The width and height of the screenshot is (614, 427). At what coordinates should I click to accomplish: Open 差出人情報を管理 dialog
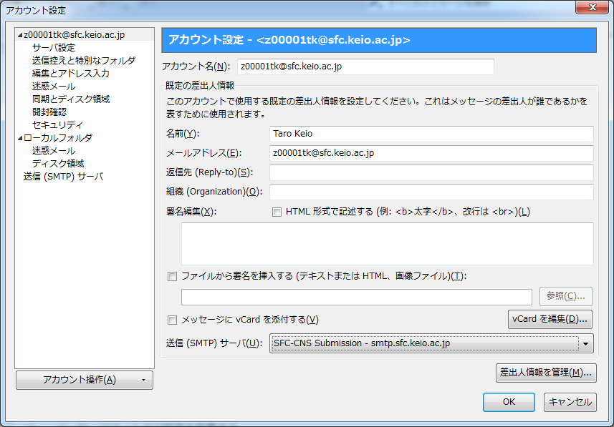[x=546, y=372]
